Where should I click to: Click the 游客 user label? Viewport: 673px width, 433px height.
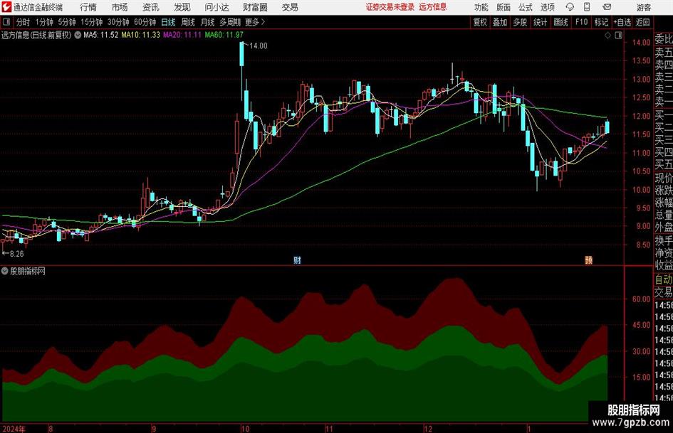[644, 7]
